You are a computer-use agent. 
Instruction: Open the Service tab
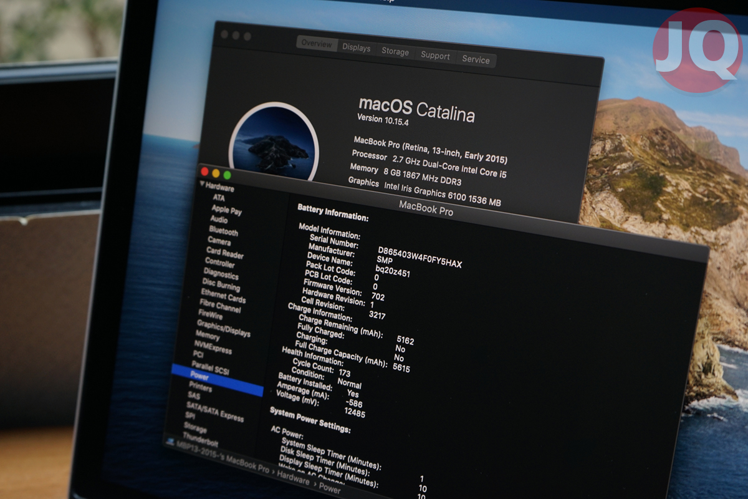click(x=476, y=60)
